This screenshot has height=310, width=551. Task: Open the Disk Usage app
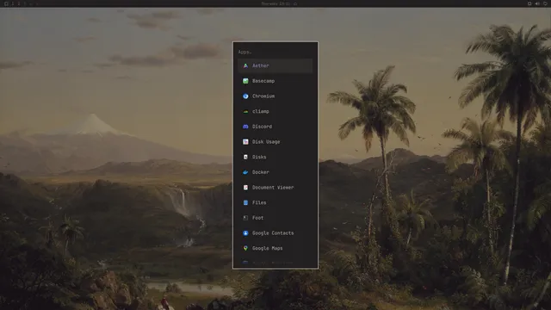click(x=275, y=141)
